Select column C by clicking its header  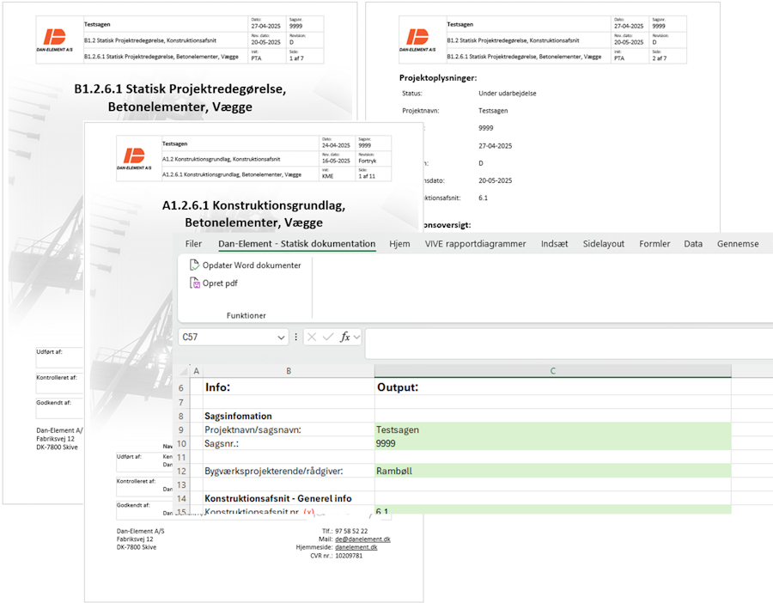(553, 370)
